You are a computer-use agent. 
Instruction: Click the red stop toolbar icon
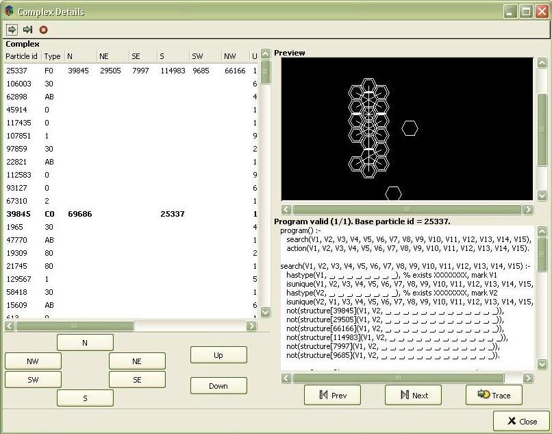point(43,29)
